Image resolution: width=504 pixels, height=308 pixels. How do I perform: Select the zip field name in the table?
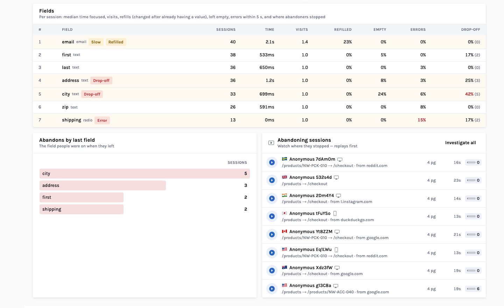click(x=65, y=107)
